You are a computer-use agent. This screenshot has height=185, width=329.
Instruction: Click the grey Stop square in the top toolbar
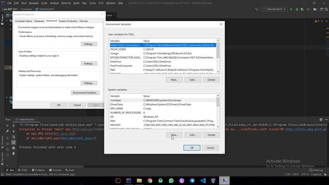[x=308, y=9]
